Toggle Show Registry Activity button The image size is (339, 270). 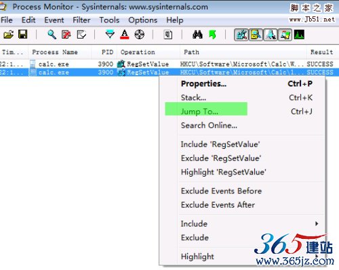241,35
